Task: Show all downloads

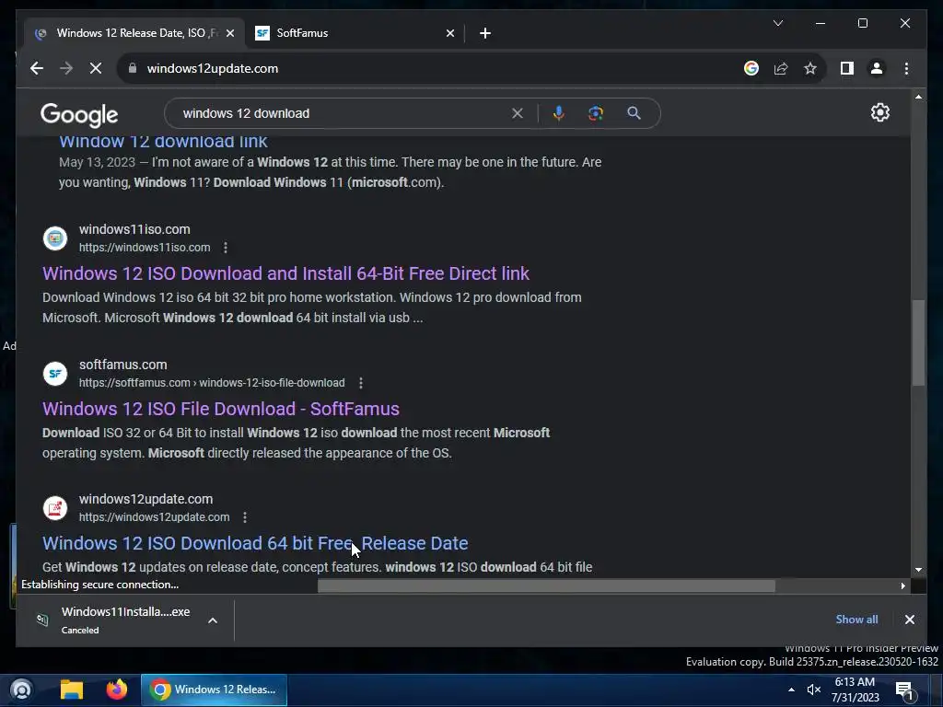Action: (856, 620)
